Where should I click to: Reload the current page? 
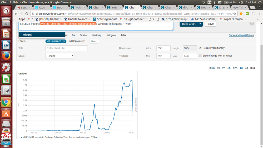[27, 14]
